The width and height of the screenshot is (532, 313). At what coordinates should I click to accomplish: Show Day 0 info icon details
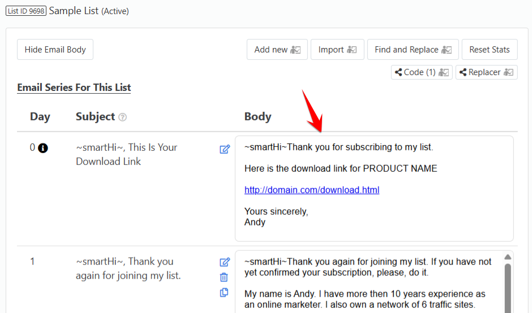[43, 148]
